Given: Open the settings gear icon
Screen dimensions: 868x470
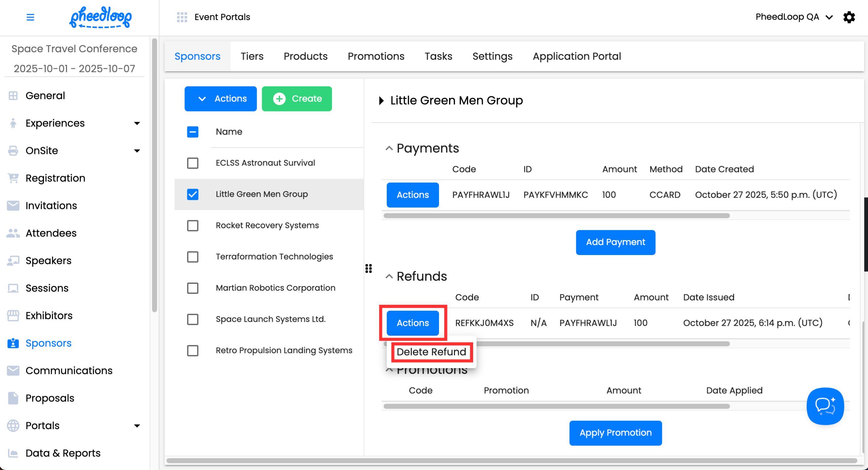Looking at the screenshot, I should [x=849, y=17].
